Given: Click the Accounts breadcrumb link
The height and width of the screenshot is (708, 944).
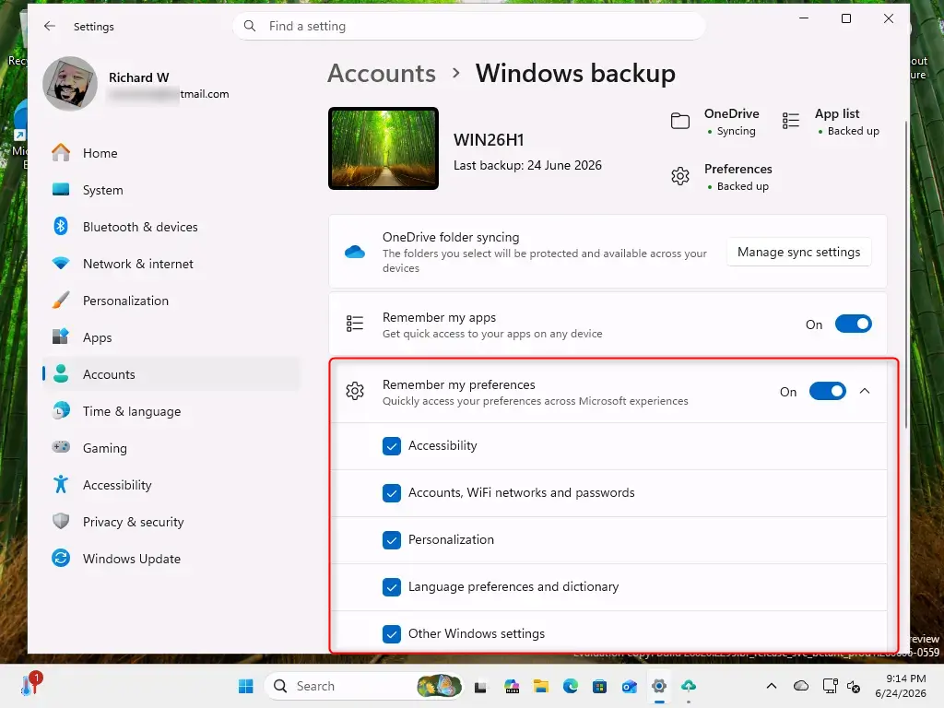Looking at the screenshot, I should pyautogui.click(x=382, y=74).
